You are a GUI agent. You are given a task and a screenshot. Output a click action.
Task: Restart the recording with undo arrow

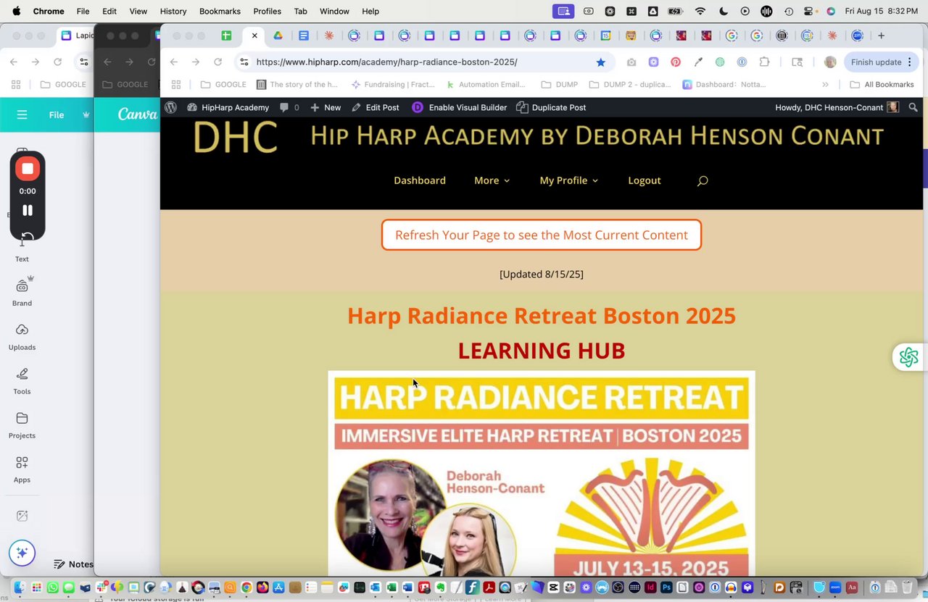[28, 238]
